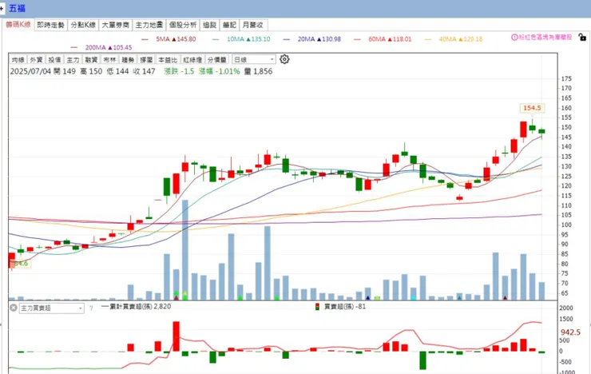This screenshot has height=374, width=591.
Task: Select the 主力地圖 tab
Action: click(149, 25)
